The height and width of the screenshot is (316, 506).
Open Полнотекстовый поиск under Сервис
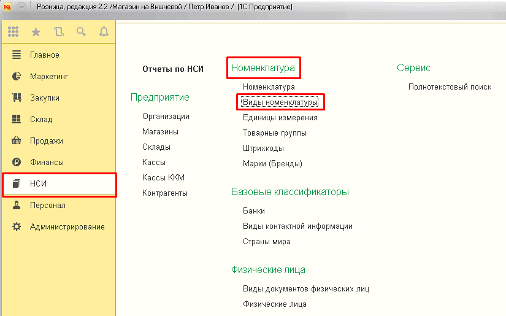click(450, 87)
